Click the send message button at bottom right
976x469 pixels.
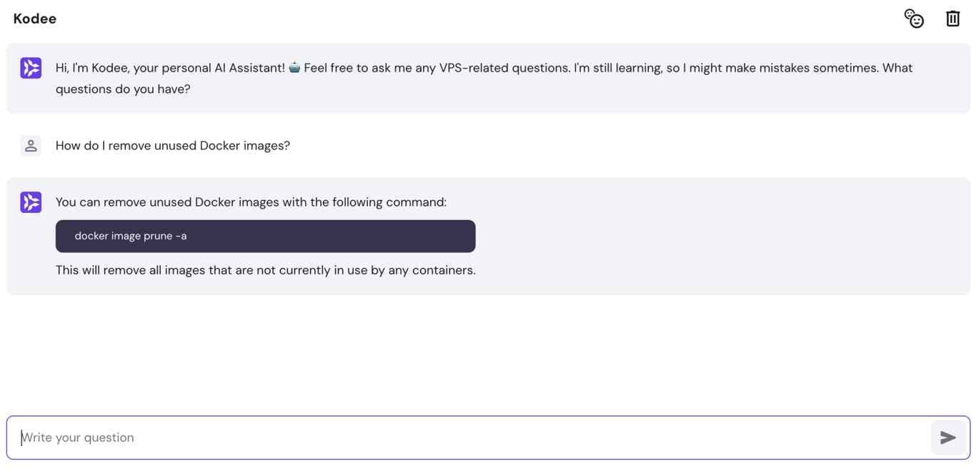(949, 437)
